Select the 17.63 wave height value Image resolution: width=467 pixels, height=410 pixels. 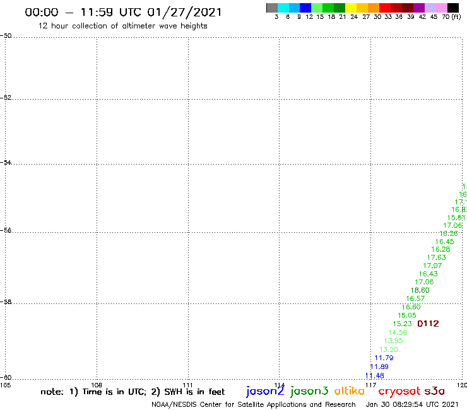(x=437, y=257)
